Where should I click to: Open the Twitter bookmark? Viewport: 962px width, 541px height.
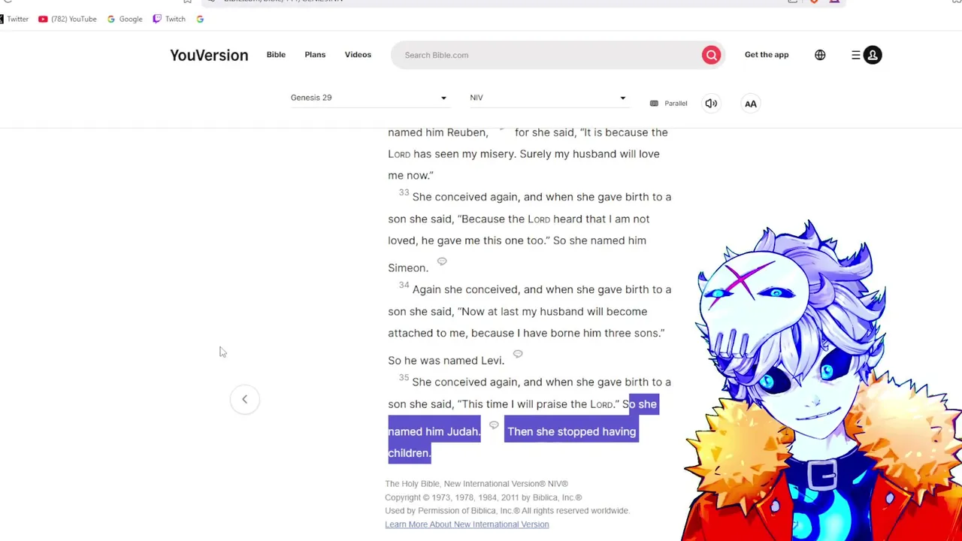(x=14, y=19)
